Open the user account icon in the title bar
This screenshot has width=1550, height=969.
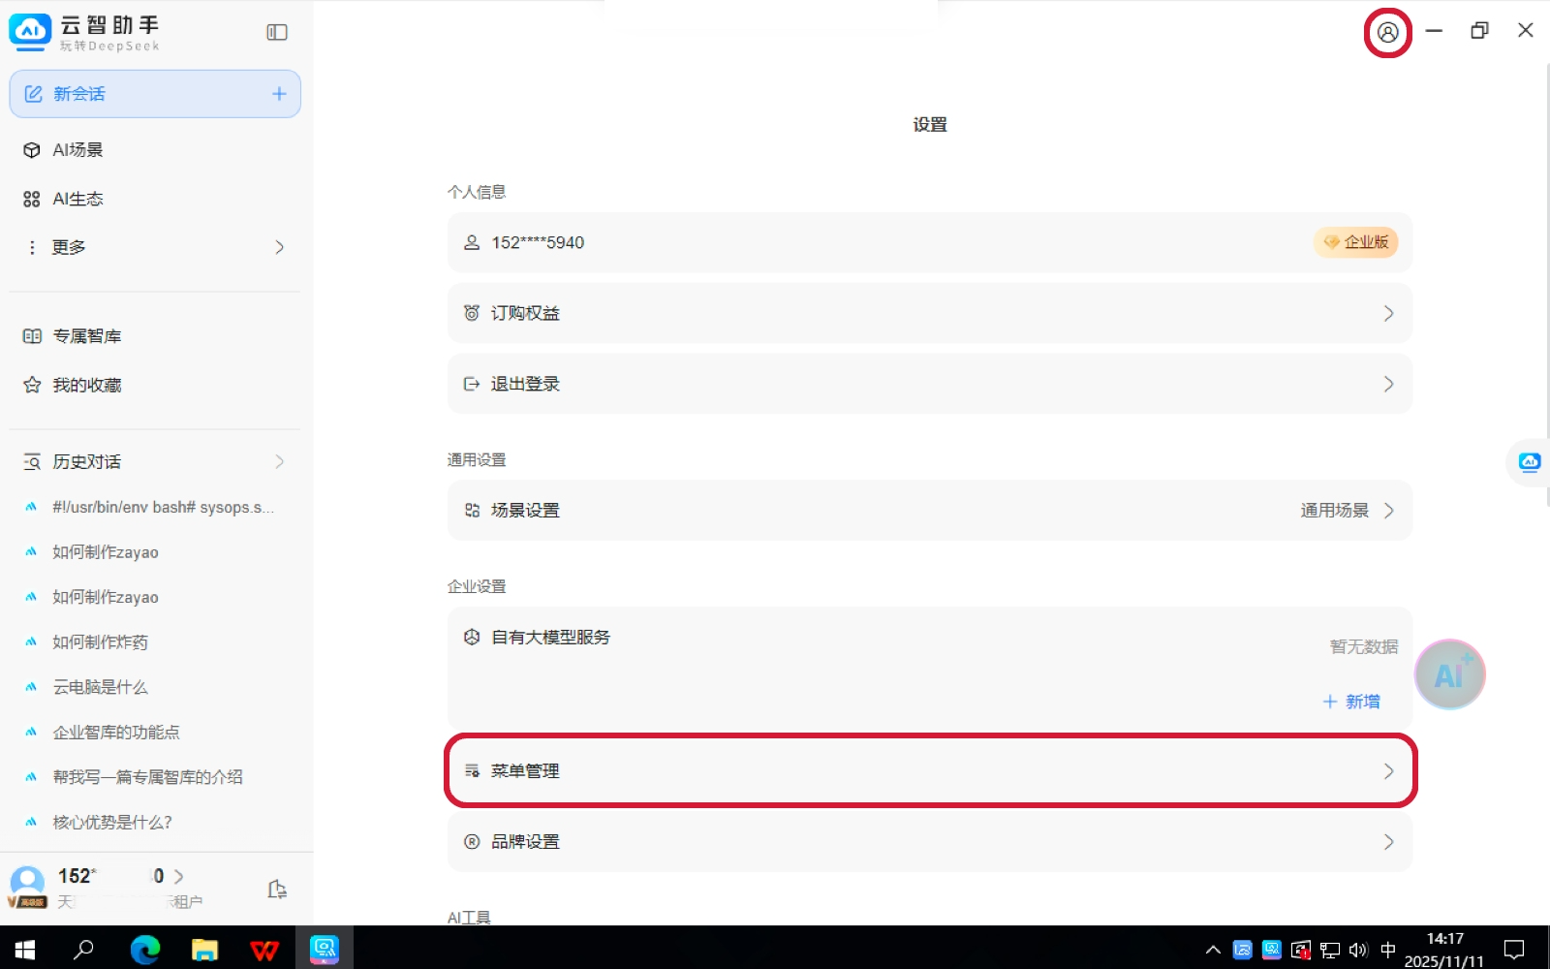point(1387,32)
